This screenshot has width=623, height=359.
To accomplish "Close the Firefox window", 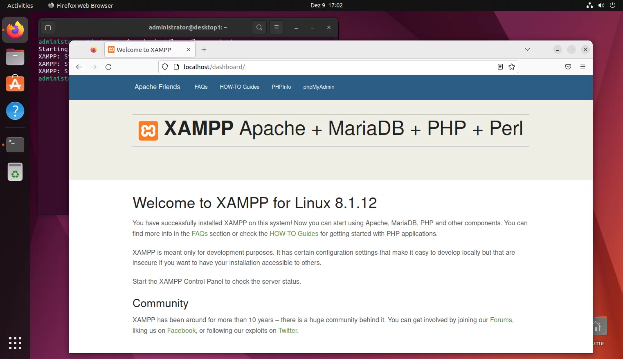I will click(585, 49).
